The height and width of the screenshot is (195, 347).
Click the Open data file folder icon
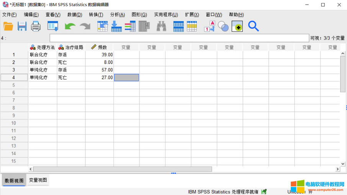click(x=8, y=26)
